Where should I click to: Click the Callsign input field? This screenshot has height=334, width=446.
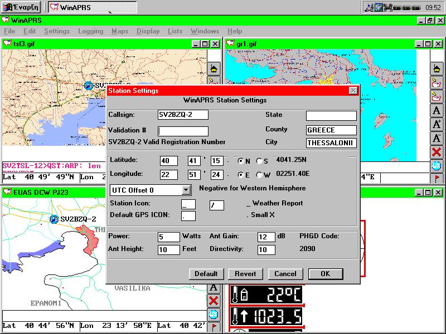[x=183, y=115]
